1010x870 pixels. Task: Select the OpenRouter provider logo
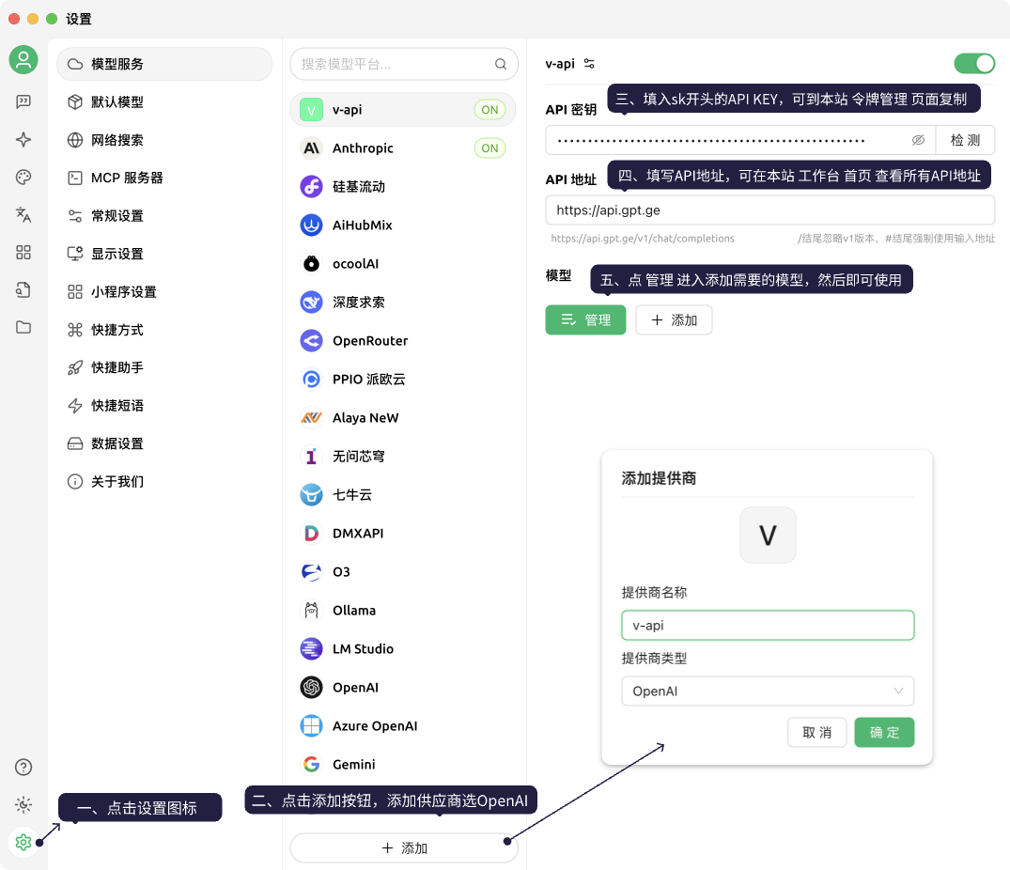tap(311, 341)
